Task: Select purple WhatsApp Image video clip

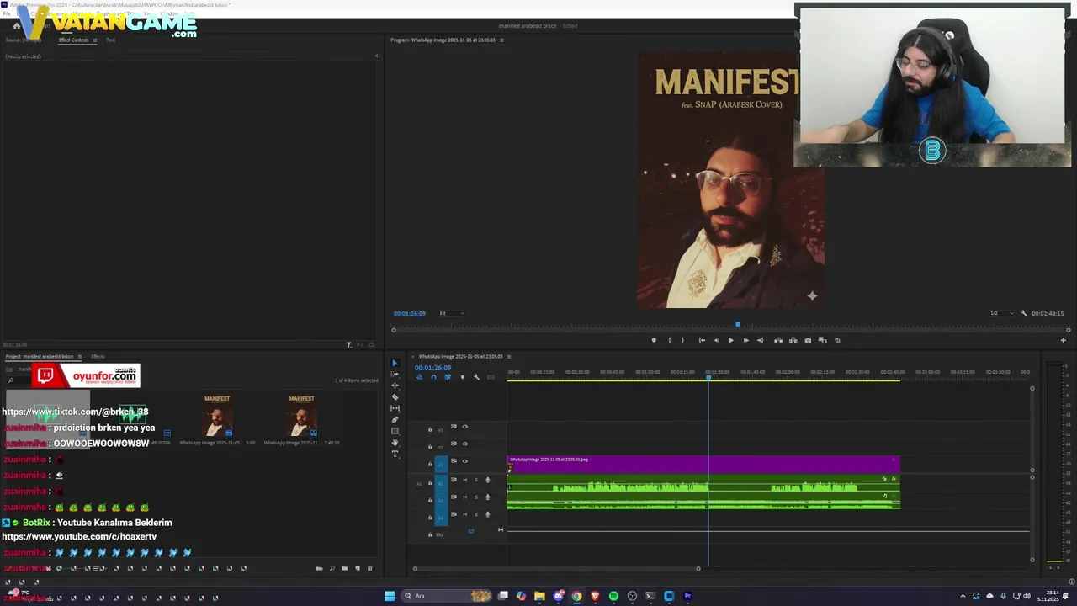Action: pos(703,464)
